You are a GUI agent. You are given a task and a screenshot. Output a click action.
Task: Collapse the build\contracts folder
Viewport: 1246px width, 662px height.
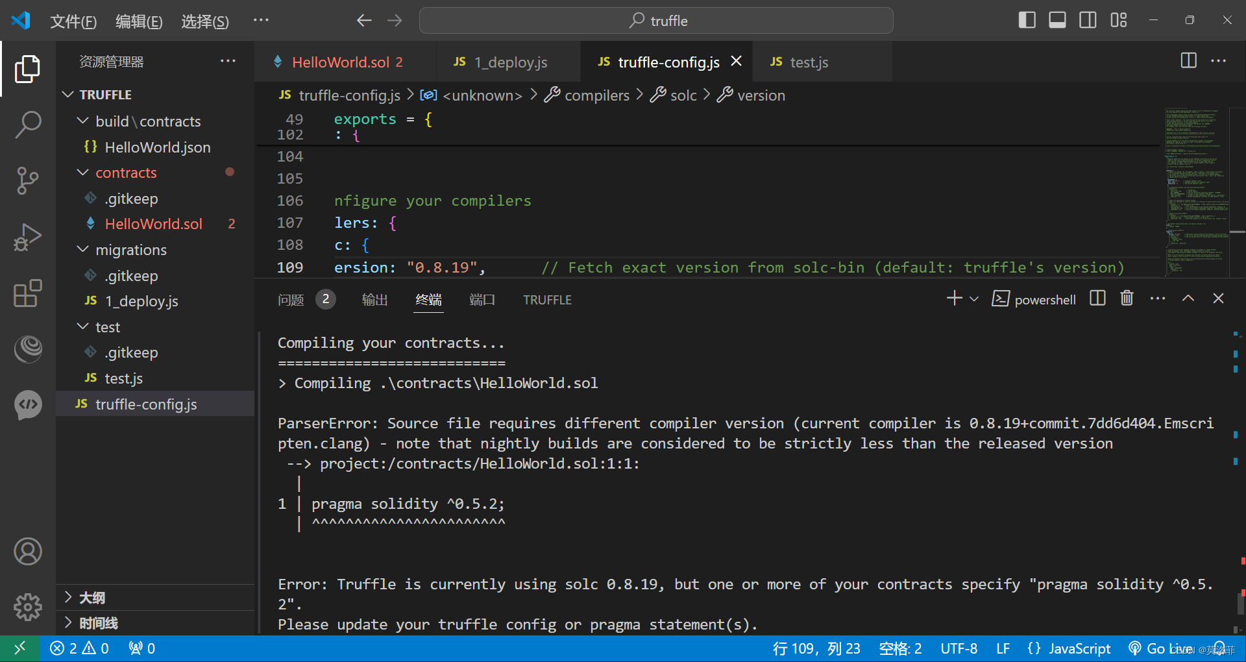pos(155,121)
